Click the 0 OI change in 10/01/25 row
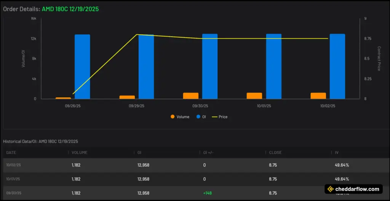The height and width of the screenshot is (201, 390). click(204, 179)
